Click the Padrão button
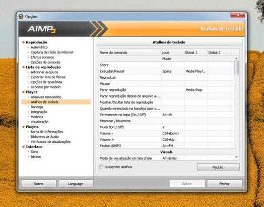Image resolution: width=264 pixels, height=207 pixels. [218, 167]
